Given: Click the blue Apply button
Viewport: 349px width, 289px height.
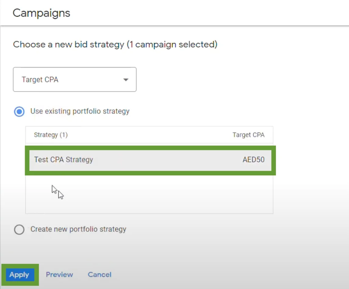Looking at the screenshot, I should click(x=20, y=275).
